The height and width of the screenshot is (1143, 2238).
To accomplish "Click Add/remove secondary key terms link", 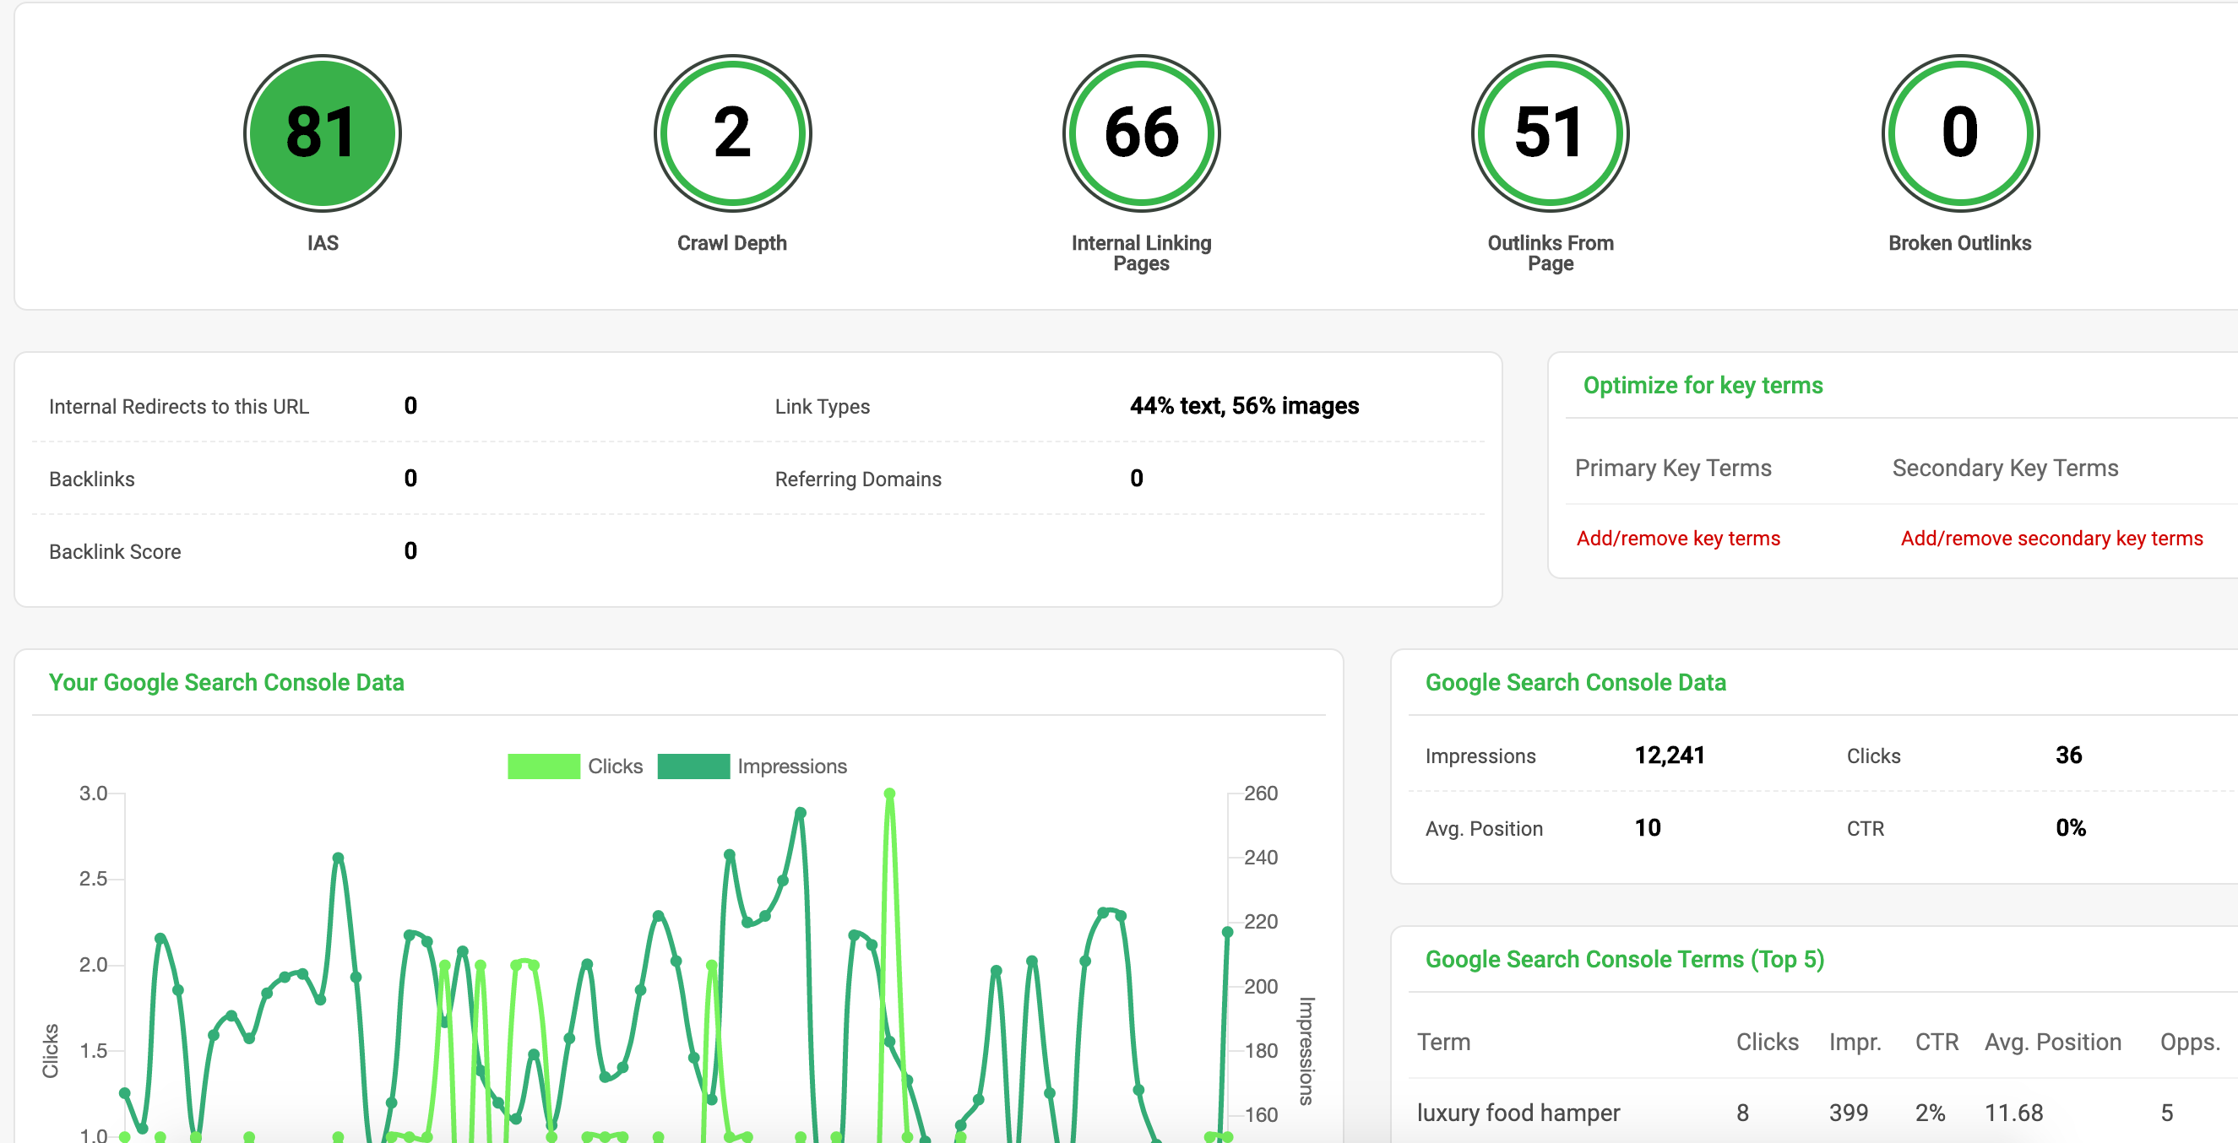I will pyautogui.click(x=2051, y=539).
